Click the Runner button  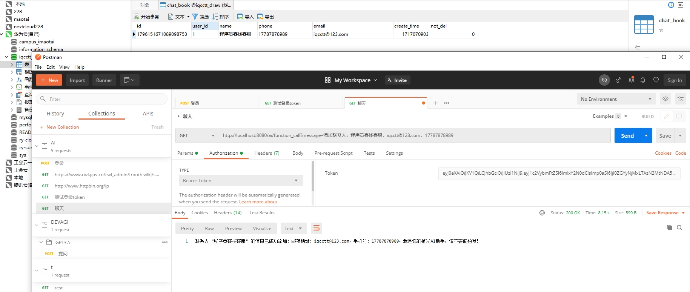click(104, 80)
